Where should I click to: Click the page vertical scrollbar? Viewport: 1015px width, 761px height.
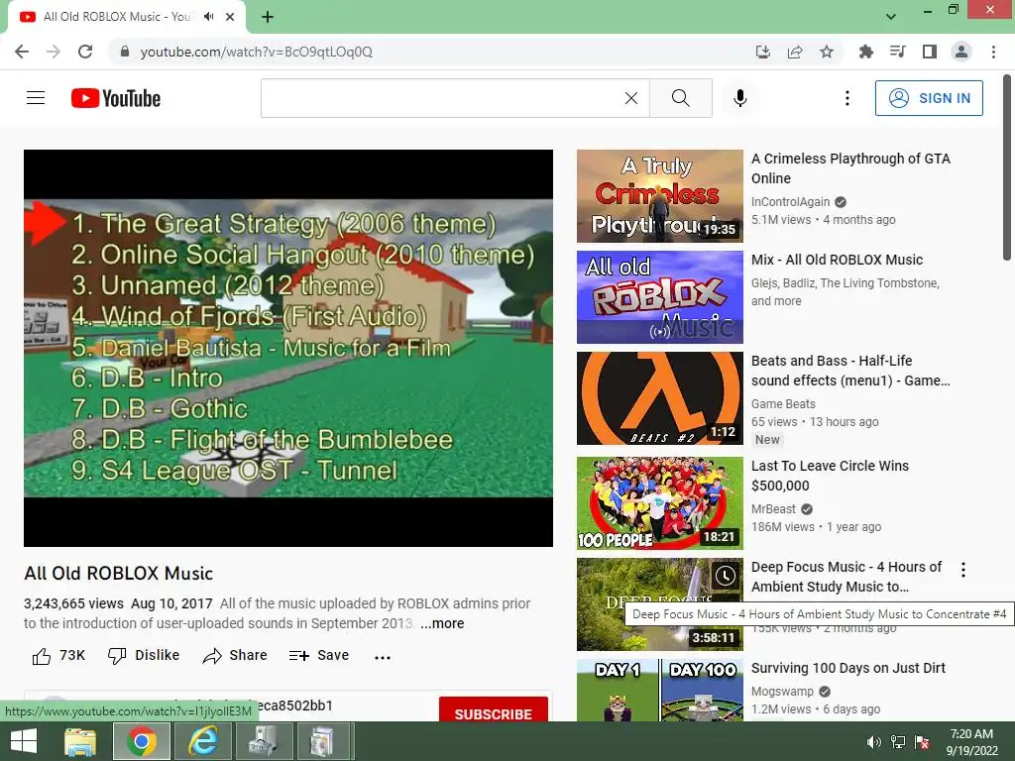point(1007,168)
